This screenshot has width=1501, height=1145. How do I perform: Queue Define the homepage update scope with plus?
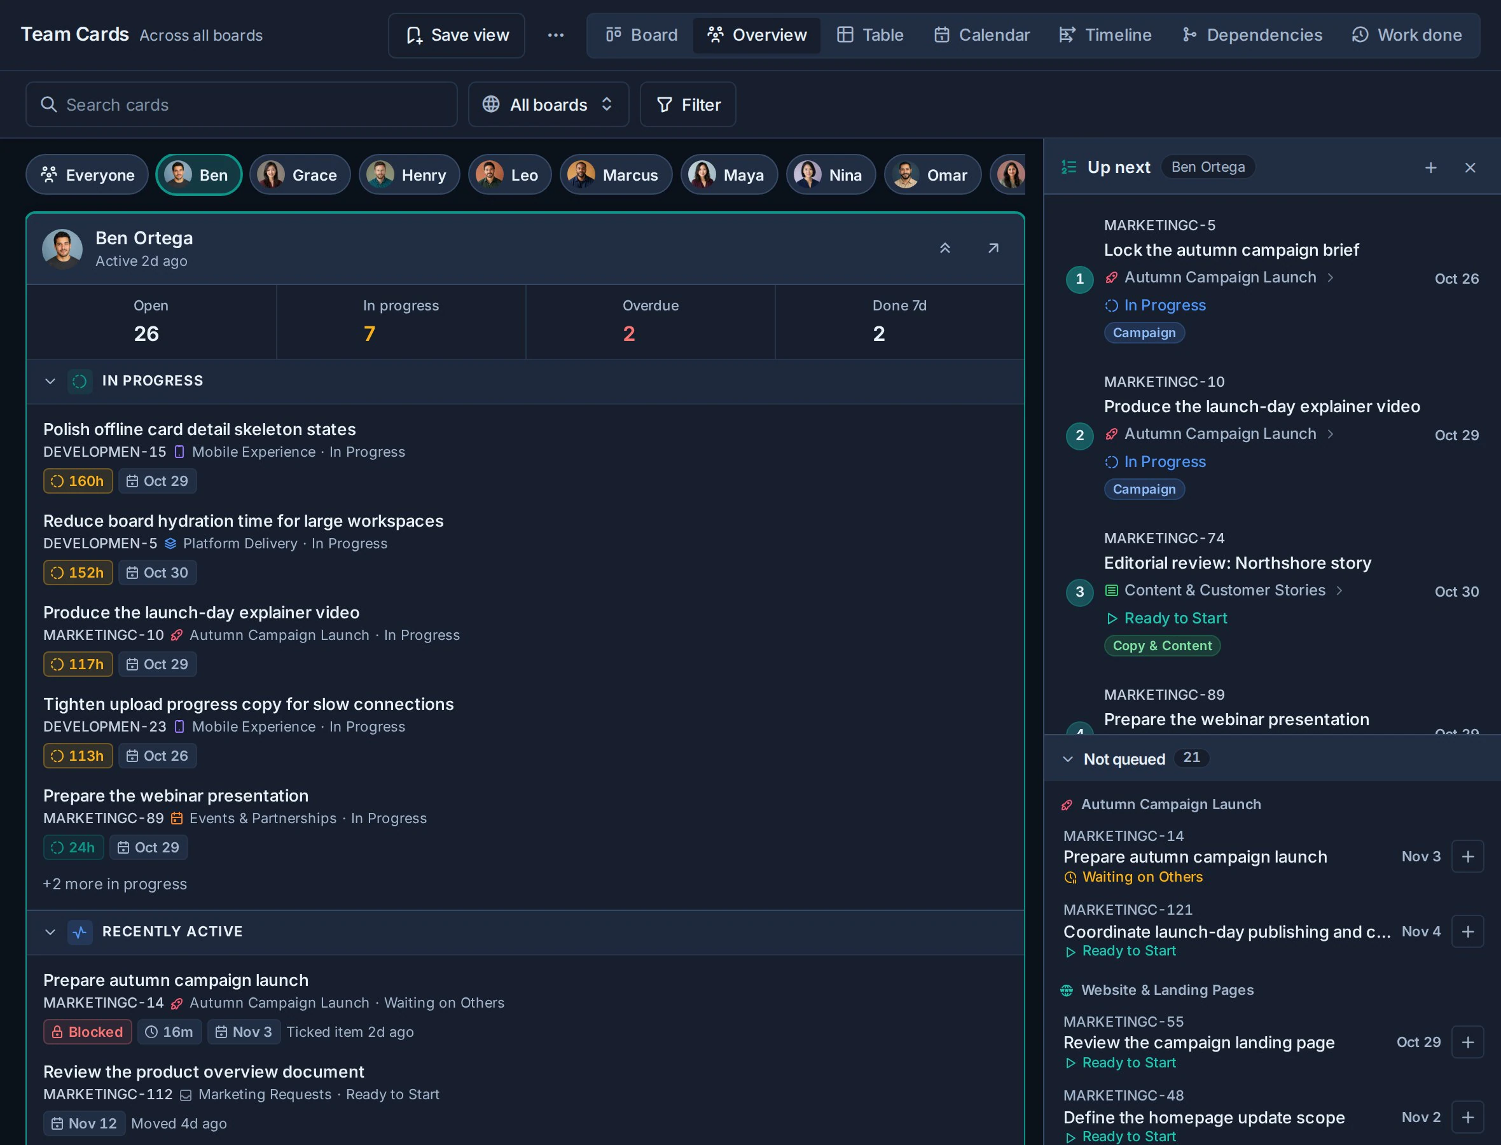[1468, 1117]
